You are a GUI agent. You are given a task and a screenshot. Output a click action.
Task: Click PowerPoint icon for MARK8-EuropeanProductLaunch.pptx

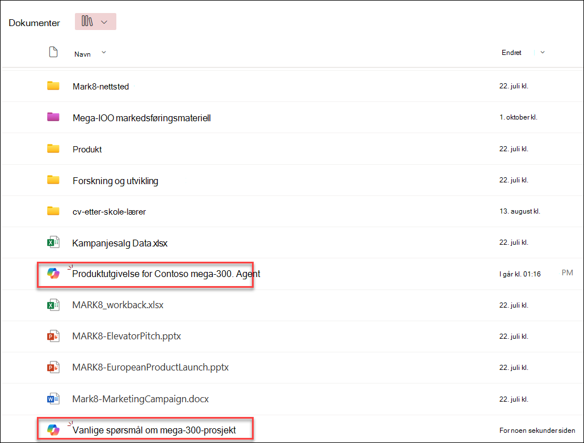(53, 367)
